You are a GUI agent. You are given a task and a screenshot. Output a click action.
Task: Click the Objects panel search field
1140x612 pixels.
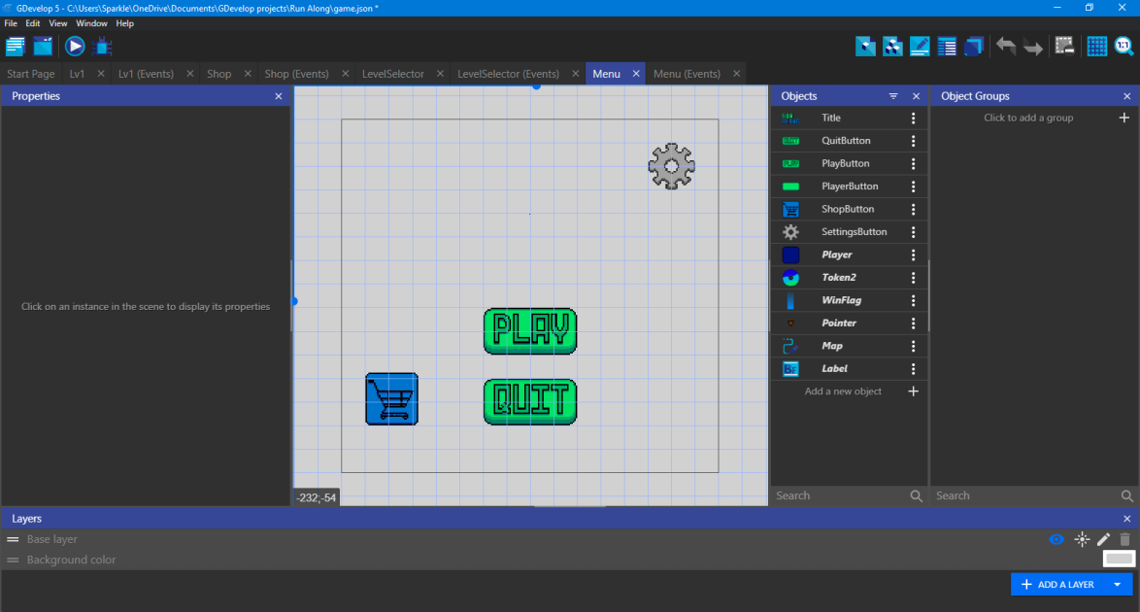pos(841,495)
